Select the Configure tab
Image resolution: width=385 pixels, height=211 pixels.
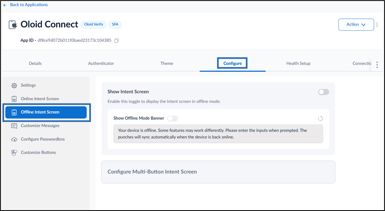pyautogui.click(x=232, y=63)
